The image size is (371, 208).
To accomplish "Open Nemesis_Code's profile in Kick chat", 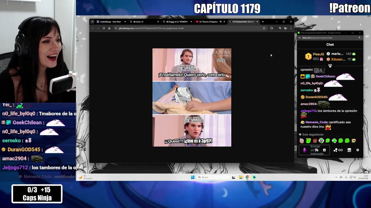I will pos(316,122).
